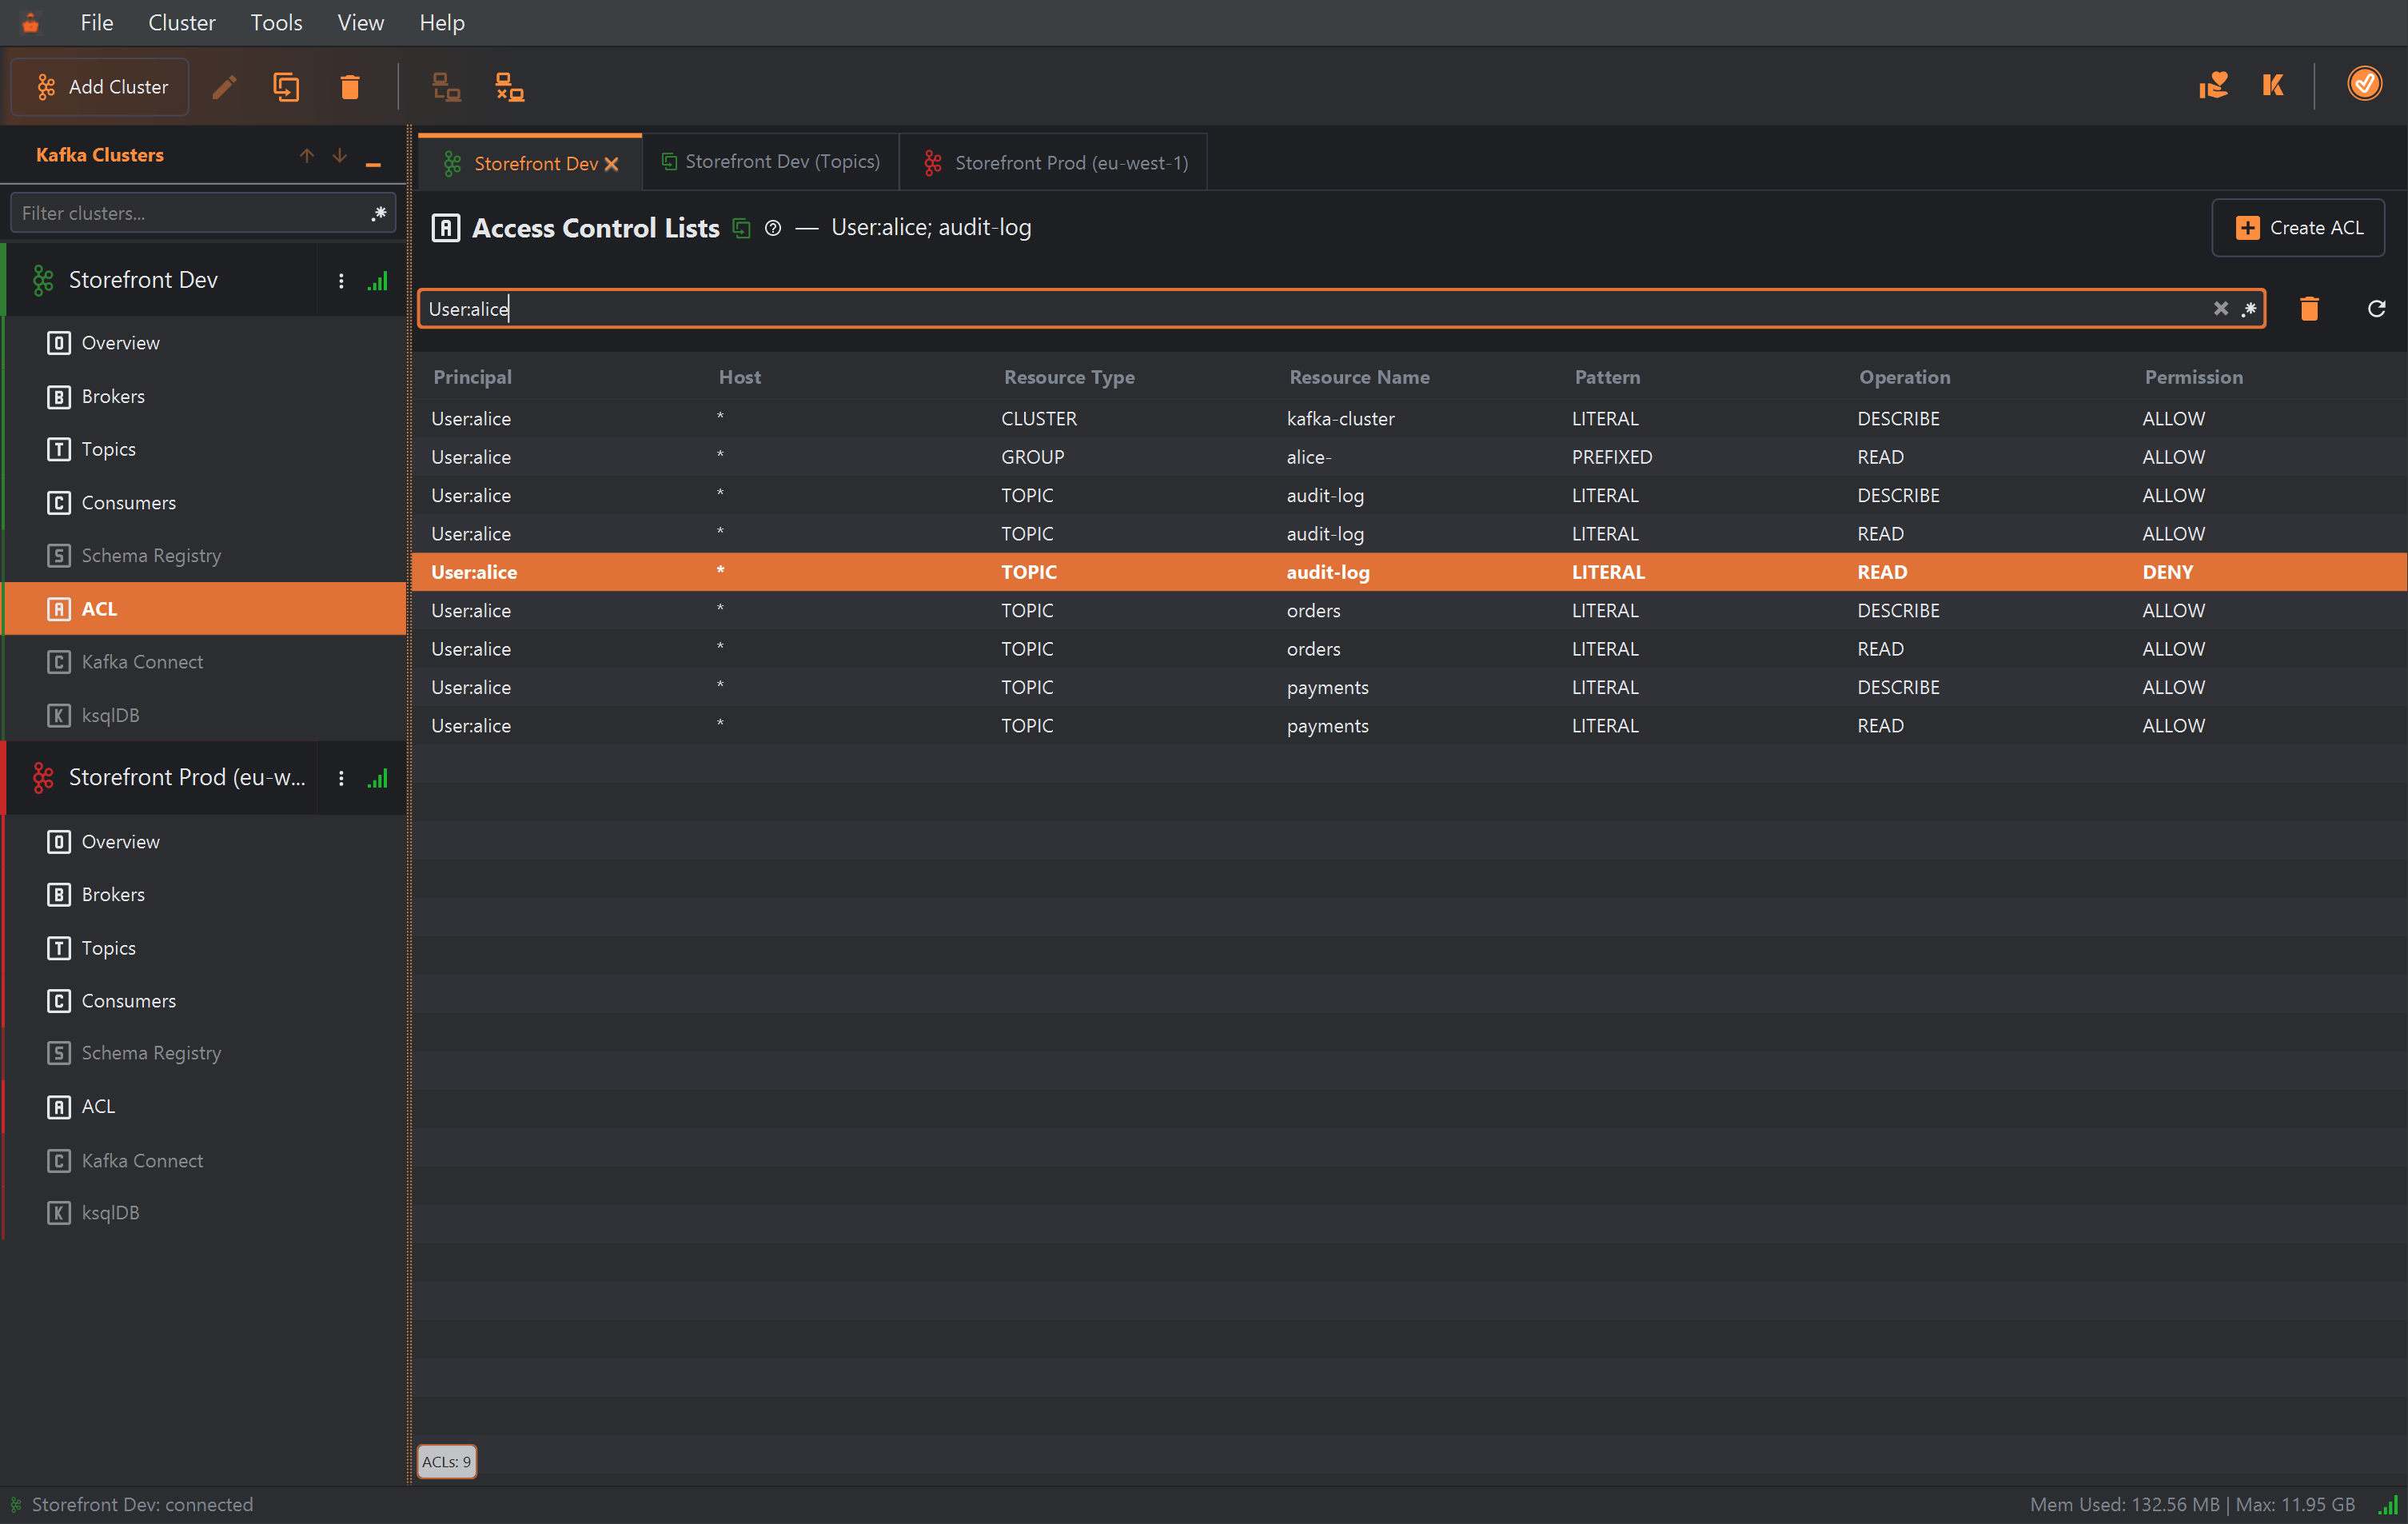Screen dimensions: 2408x1524
Task: Open the Tools menu
Action: click(x=276, y=22)
